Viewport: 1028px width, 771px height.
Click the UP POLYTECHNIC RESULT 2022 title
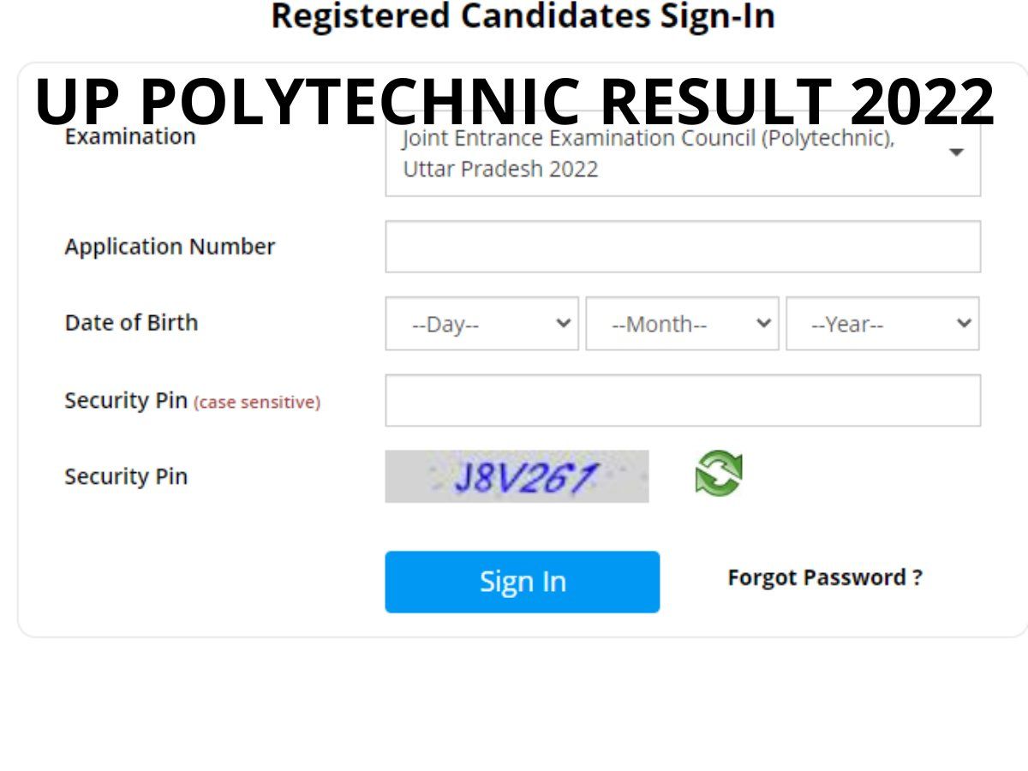[x=512, y=102]
